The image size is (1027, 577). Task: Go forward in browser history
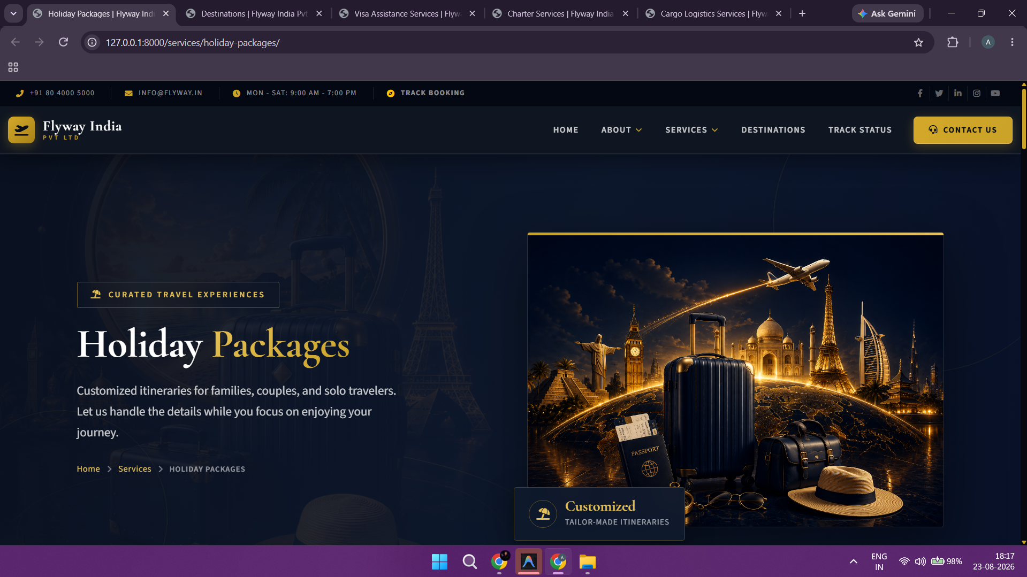[39, 42]
